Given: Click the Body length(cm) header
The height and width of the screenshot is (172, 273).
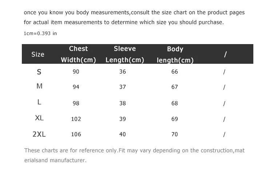Looking at the screenshot, I should pos(175,55).
